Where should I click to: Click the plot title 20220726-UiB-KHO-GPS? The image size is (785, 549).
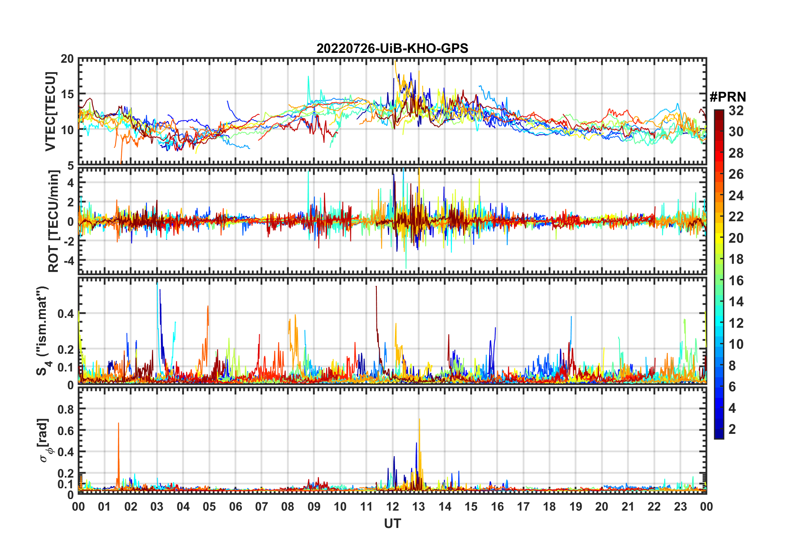click(392, 48)
